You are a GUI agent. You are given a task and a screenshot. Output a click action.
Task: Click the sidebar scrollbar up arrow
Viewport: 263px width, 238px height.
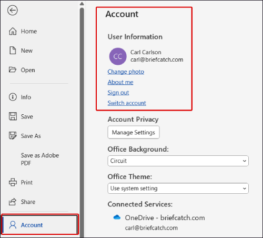(x=82, y=4)
